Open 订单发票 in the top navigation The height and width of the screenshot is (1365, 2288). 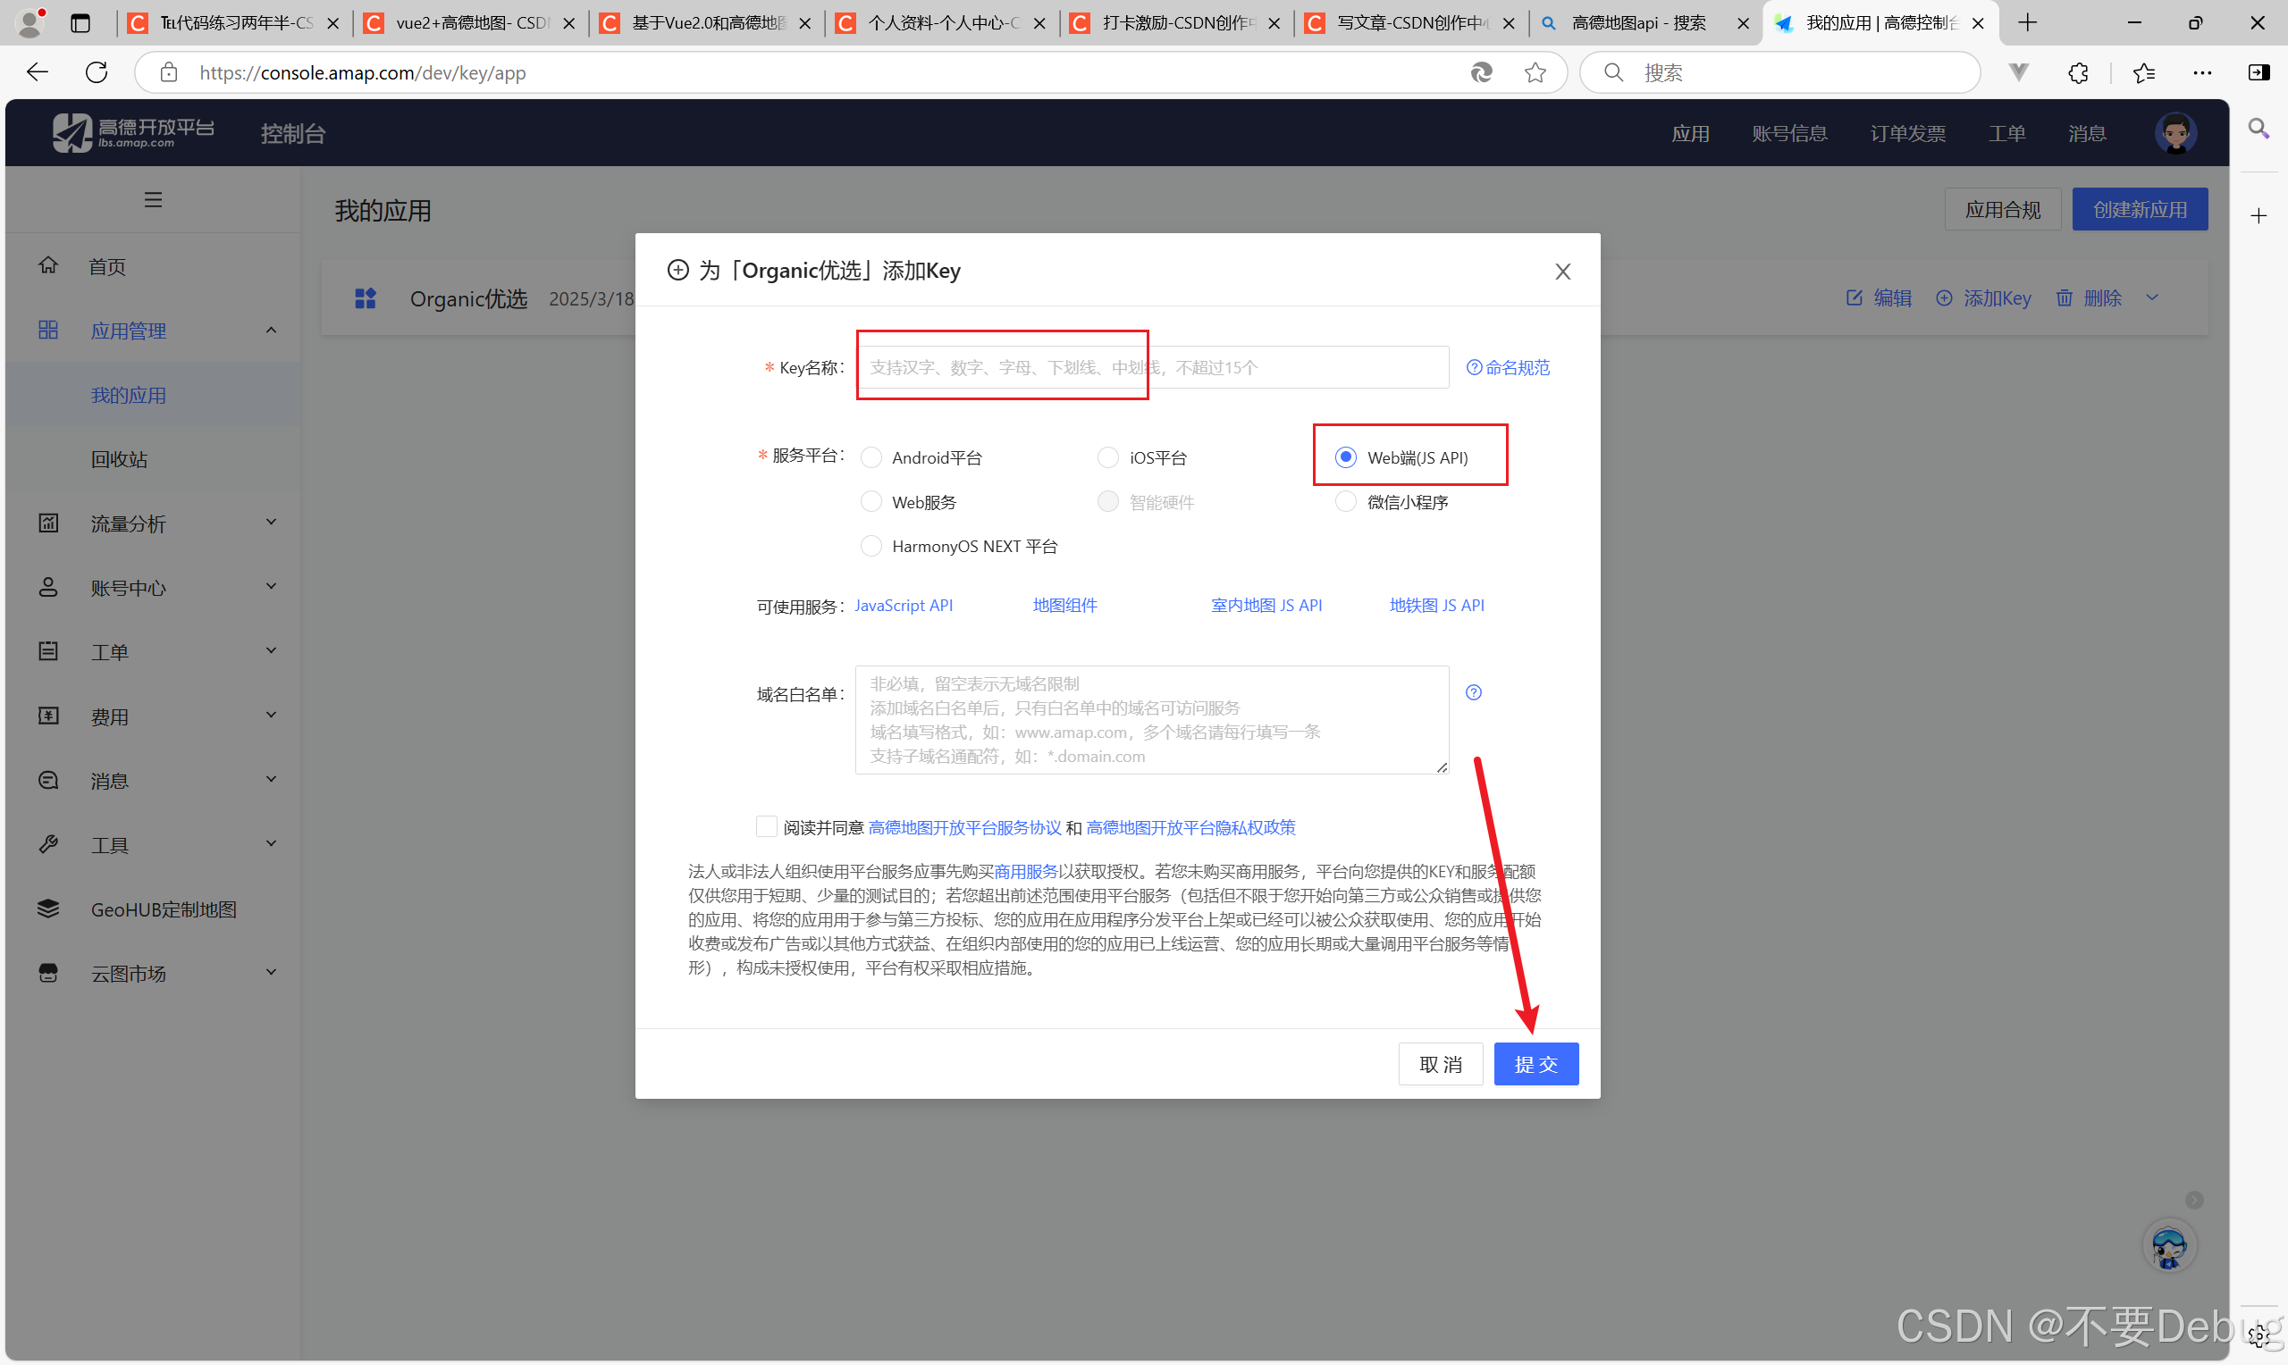pos(1907,134)
